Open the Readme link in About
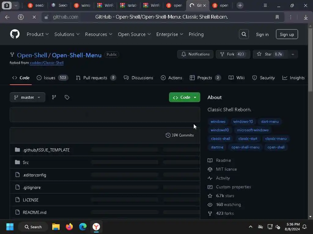Viewport: 313px width, 234px height. pyautogui.click(x=223, y=160)
